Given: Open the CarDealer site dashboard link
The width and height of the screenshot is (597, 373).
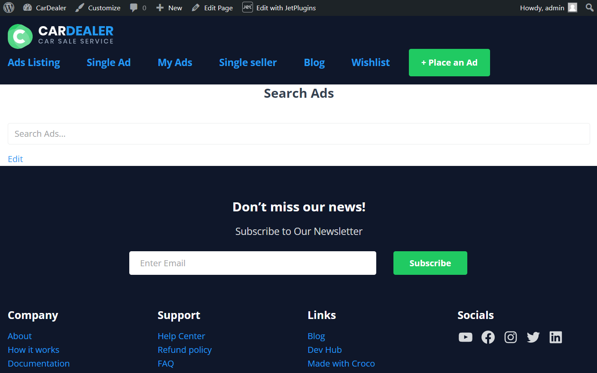Looking at the screenshot, I should click(x=45, y=8).
